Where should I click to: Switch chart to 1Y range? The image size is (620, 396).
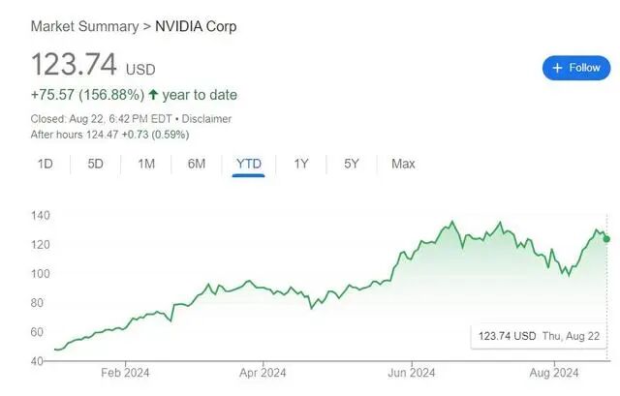point(301,164)
